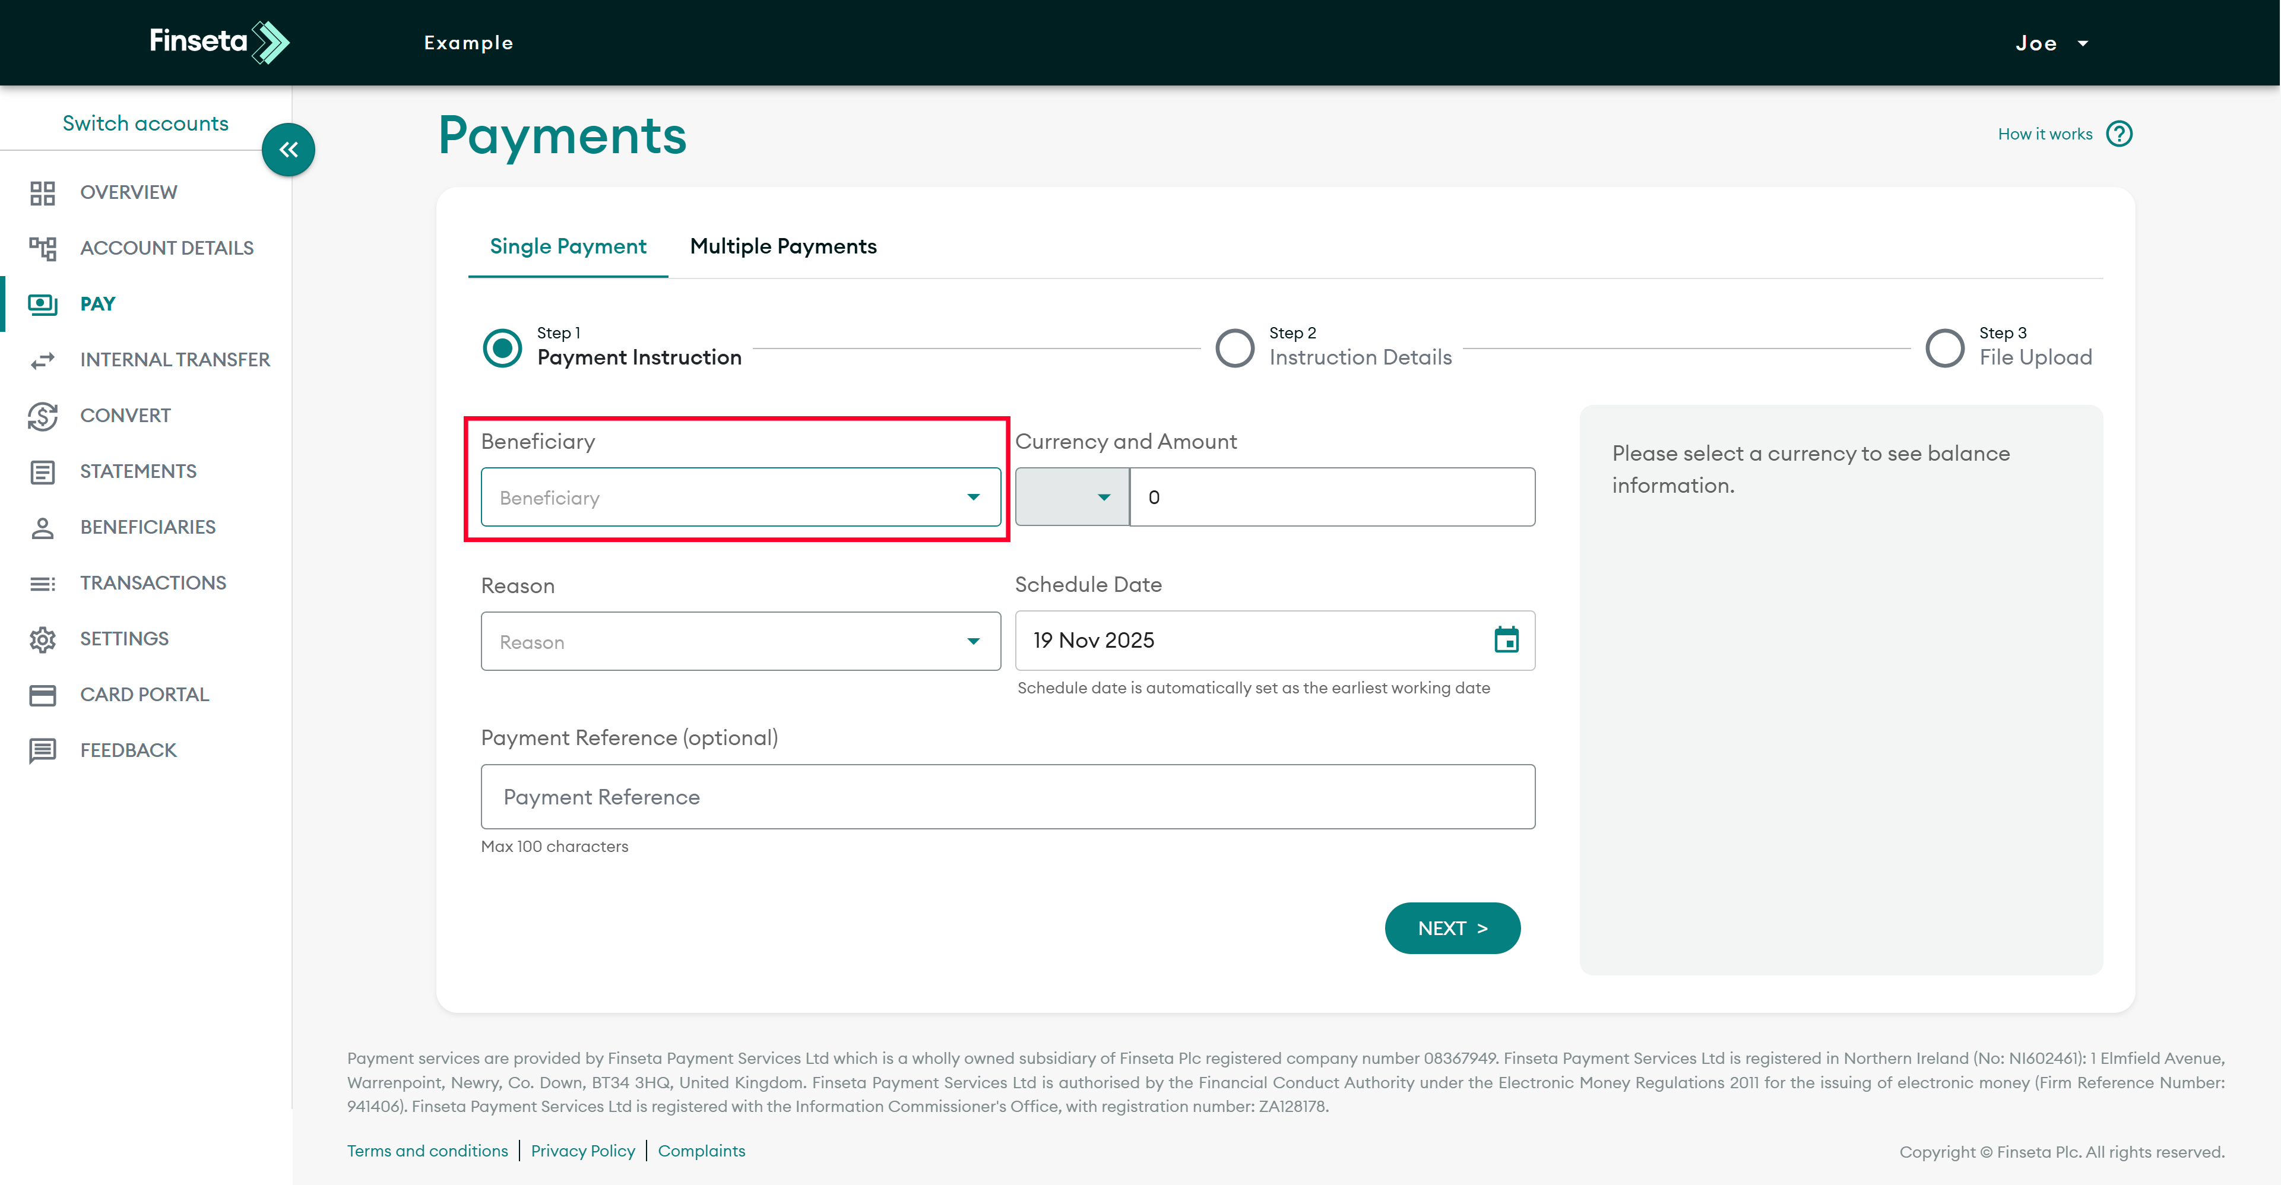Click the Statements document icon
The image size is (2281, 1185).
click(42, 472)
